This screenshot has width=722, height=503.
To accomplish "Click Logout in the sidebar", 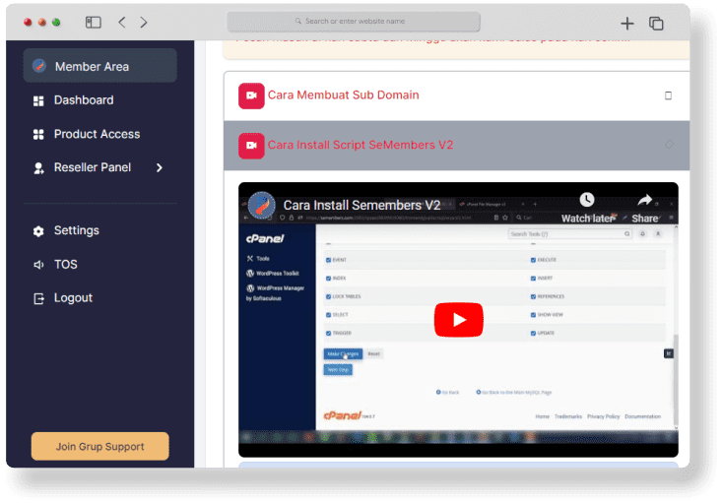I will (73, 298).
